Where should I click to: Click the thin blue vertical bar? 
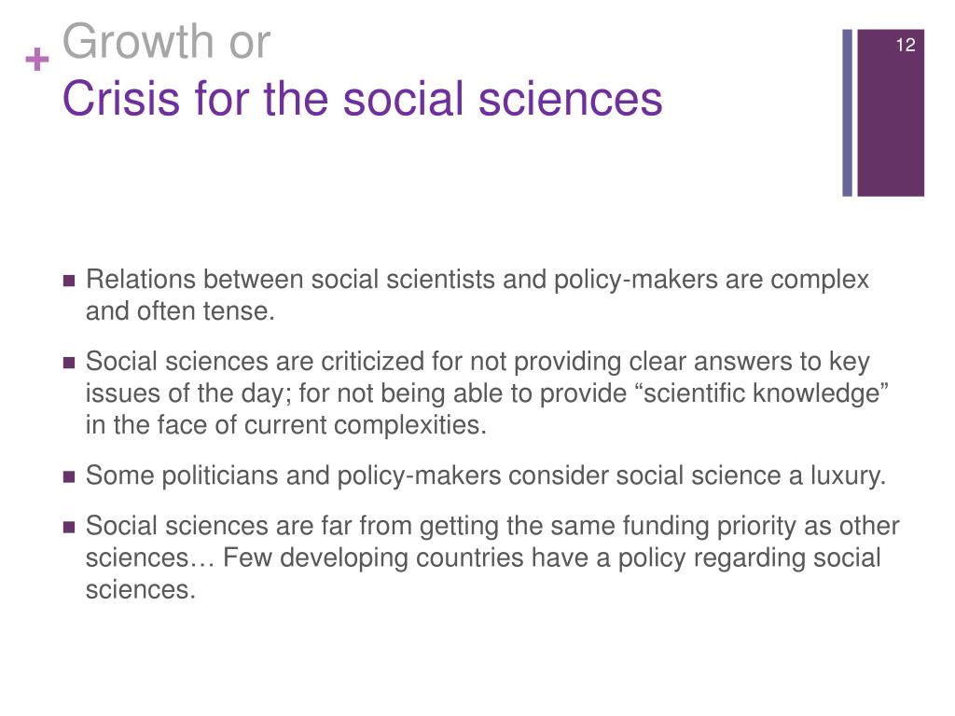coord(847,113)
